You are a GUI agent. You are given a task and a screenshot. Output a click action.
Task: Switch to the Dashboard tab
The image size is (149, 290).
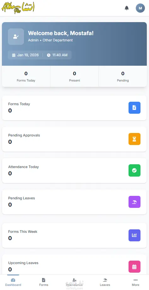point(13,282)
